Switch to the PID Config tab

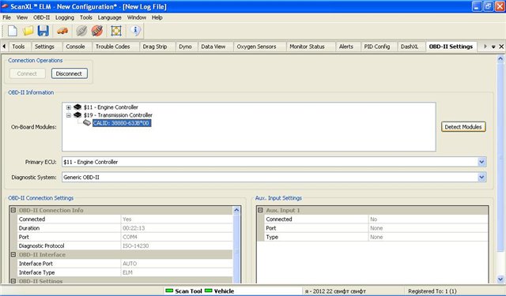click(377, 47)
